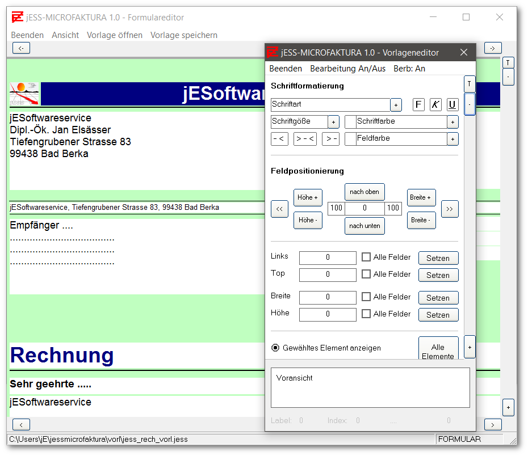
Task: Click Bearbeitung An/Aus menu item
Action: pyautogui.click(x=348, y=69)
